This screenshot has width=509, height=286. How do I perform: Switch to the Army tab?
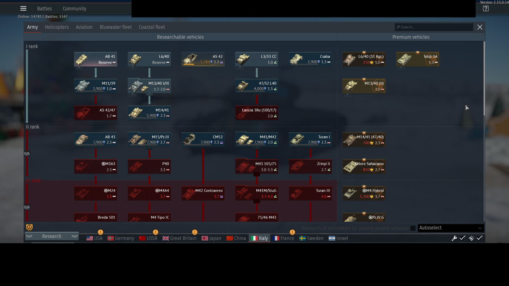pos(32,27)
